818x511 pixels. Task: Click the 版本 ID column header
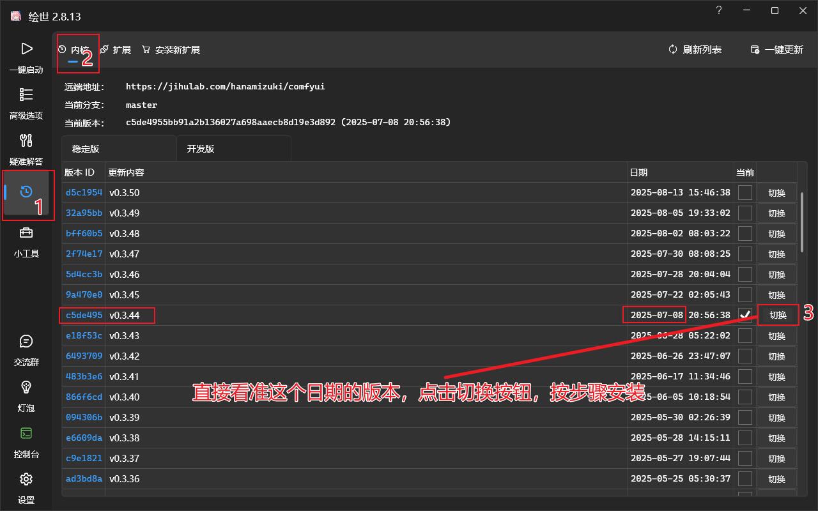click(x=84, y=172)
